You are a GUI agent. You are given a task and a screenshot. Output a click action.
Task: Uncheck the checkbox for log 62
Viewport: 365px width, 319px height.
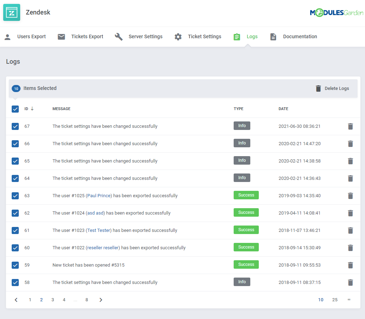[x=15, y=213]
